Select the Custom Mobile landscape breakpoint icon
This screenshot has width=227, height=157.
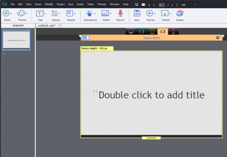[163, 31]
